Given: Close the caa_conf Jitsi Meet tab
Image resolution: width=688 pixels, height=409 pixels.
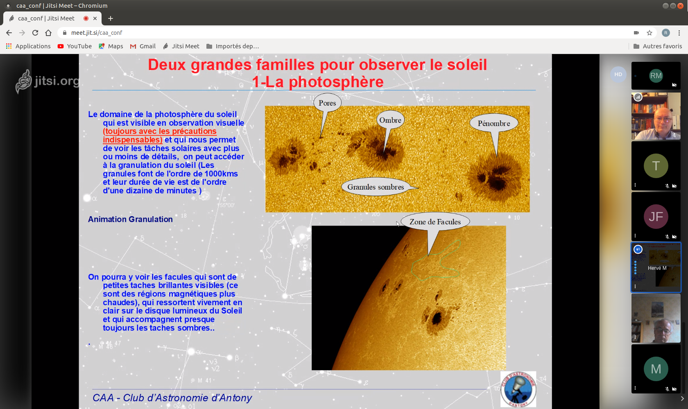Looking at the screenshot, I should (95, 18).
